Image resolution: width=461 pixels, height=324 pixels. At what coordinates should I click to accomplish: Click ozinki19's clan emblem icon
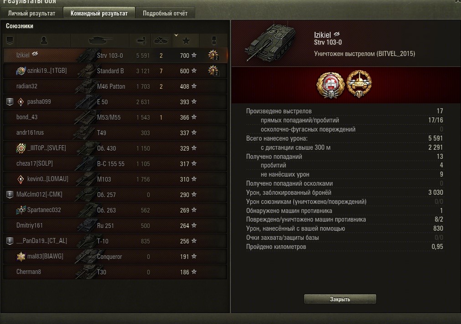21,71
